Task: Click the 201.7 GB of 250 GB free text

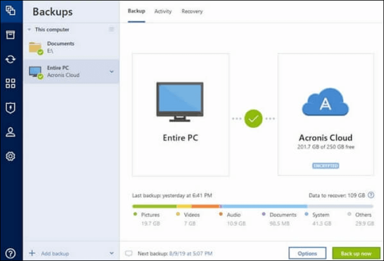Action: click(x=326, y=147)
